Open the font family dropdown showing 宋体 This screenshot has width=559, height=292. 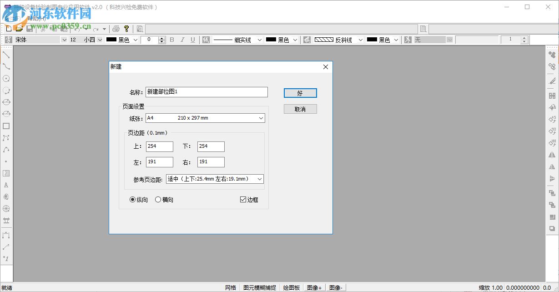(x=65, y=40)
